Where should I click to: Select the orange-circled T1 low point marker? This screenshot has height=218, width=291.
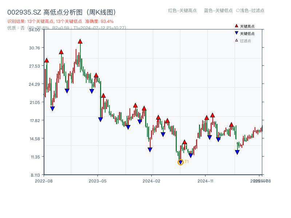(x=180, y=162)
